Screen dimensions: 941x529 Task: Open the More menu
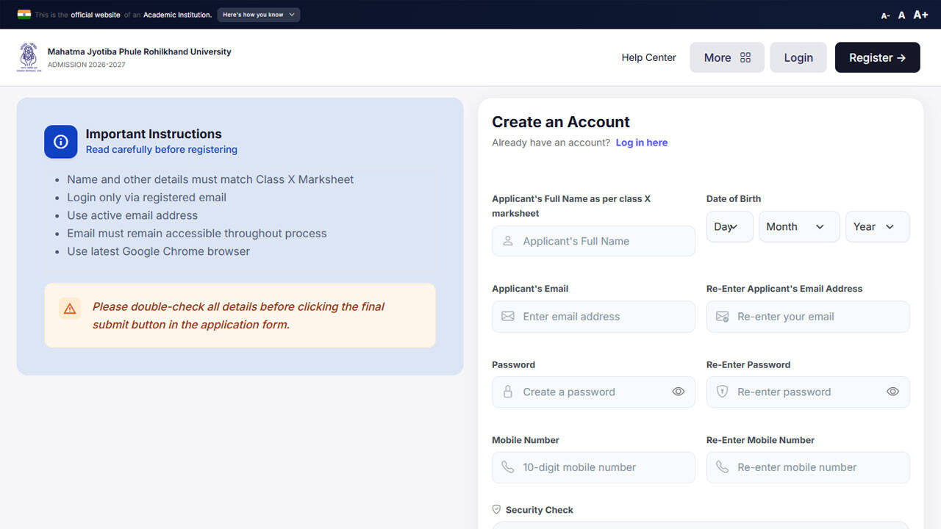(727, 57)
